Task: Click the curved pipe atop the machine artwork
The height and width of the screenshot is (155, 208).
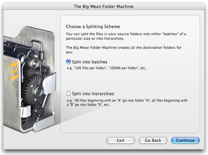Action: (36, 44)
